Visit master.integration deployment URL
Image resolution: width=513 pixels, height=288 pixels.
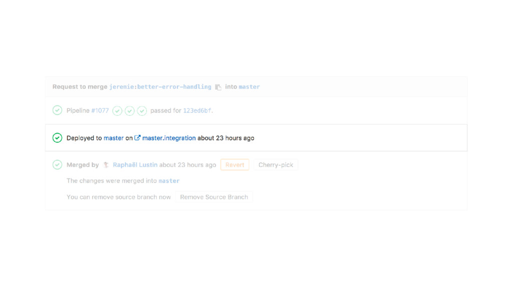169,138
